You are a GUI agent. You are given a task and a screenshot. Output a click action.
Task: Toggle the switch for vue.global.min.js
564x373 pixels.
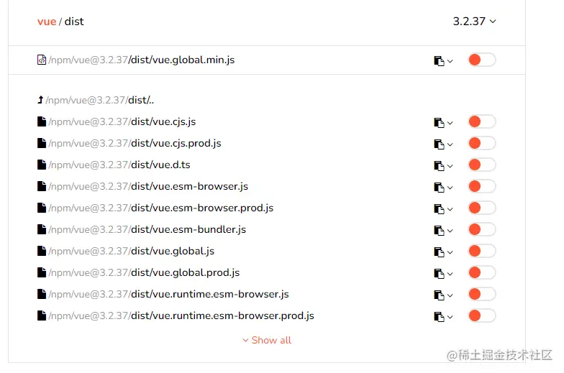point(482,60)
